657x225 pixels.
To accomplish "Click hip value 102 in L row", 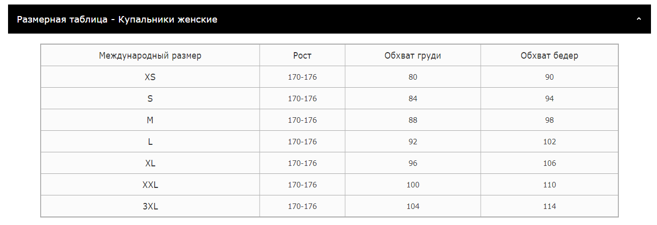I will (550, 142).
